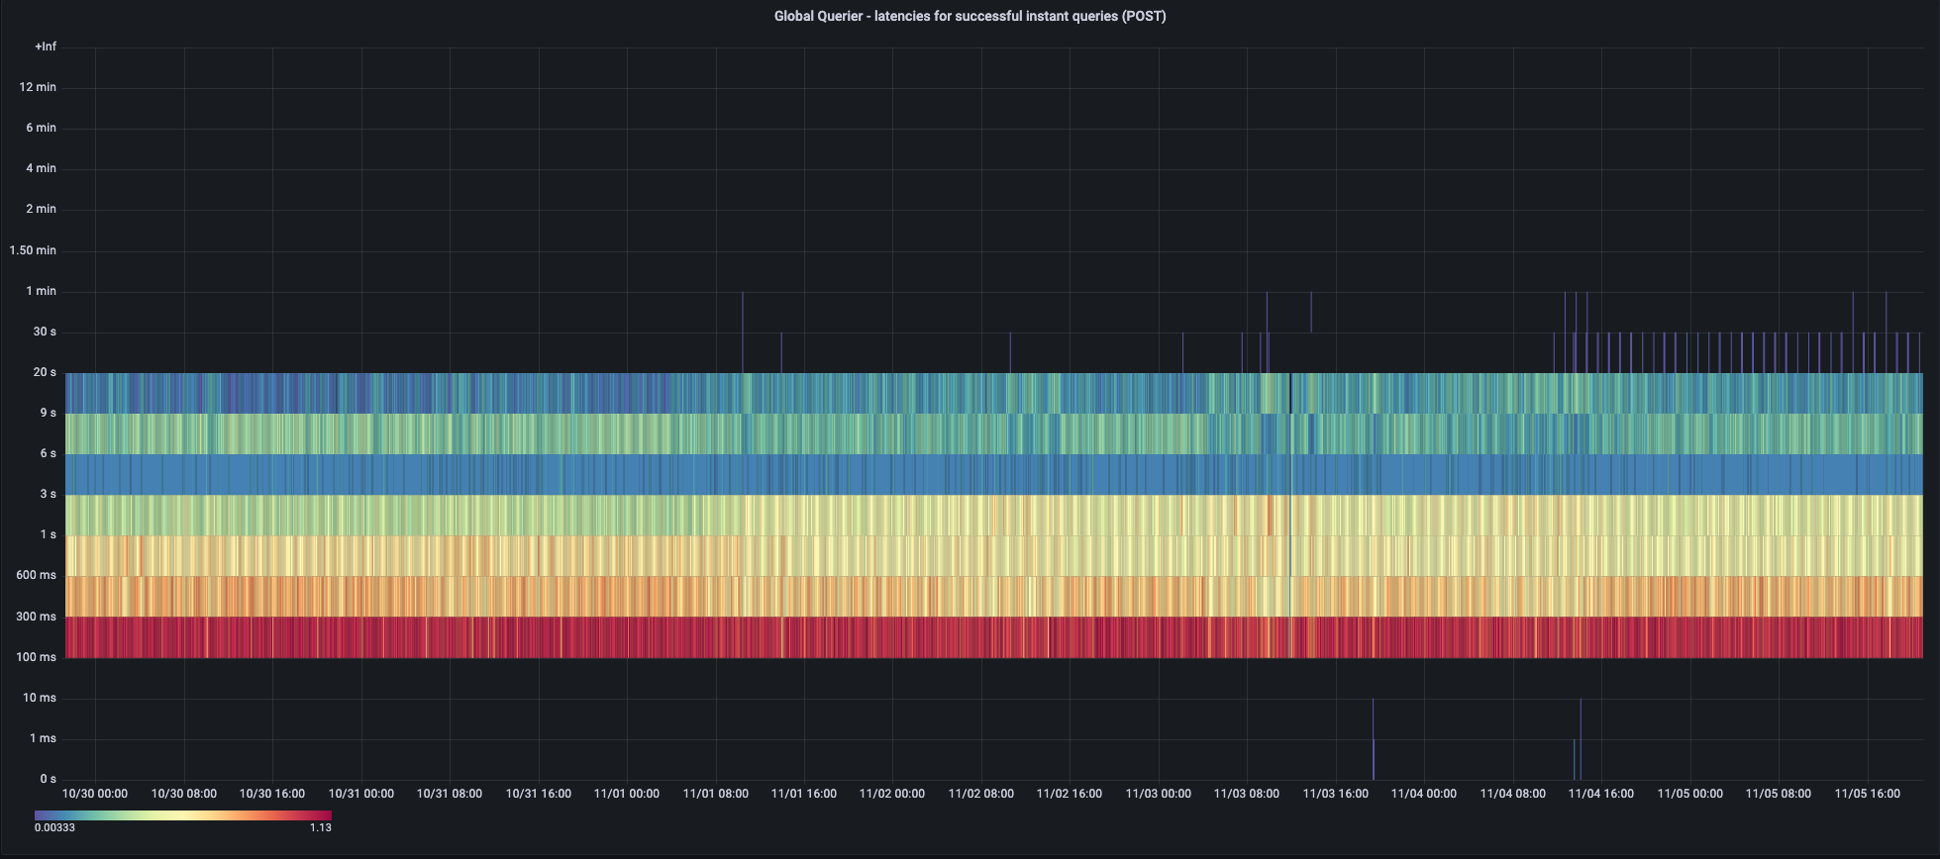The height and width of the screenshot is (859, 1940).
Task: Click the '10/31 00:00' time axis label
Action: coord(360,794)
